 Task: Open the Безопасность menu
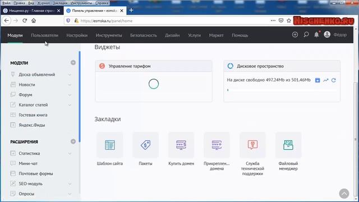click(x=144, y=35)
